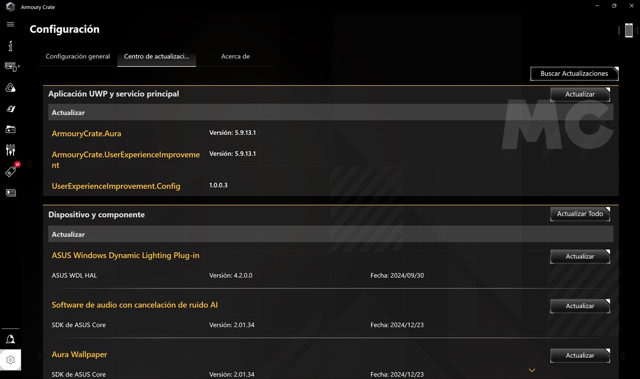Click the mobile phone connect icon
Image resolution: width=640 pixels, height=379 pixels.
pos(628,30)
